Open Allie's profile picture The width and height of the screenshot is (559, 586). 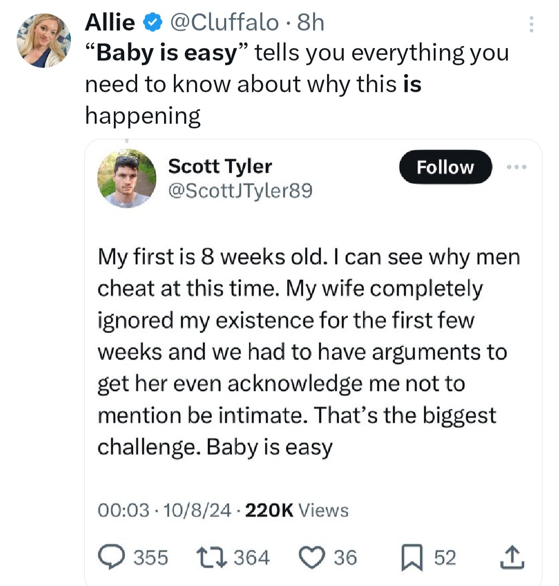click(43, 40)
